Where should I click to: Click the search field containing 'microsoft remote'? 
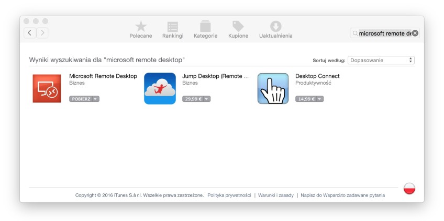(384, 33)
